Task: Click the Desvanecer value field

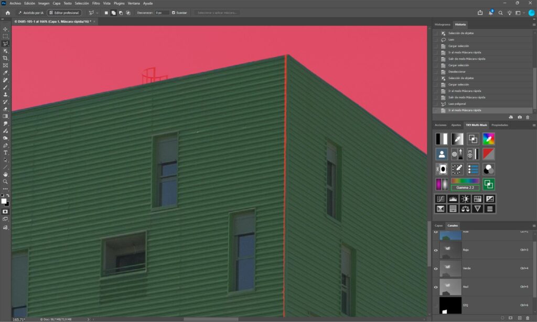Action: pos(162,13)
